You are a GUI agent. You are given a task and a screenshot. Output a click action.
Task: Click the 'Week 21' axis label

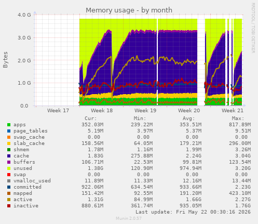[233, 111]
